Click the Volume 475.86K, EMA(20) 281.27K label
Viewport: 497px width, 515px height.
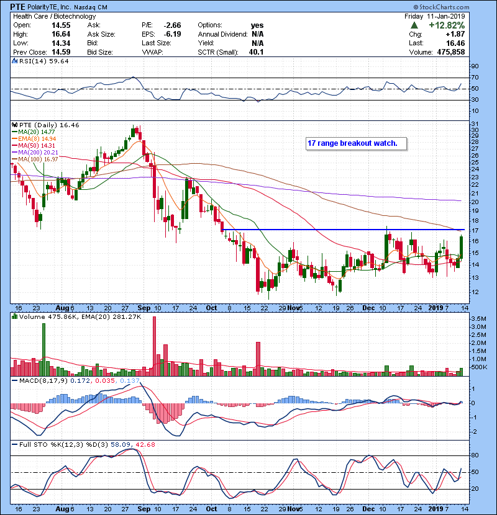click(80, 317)
